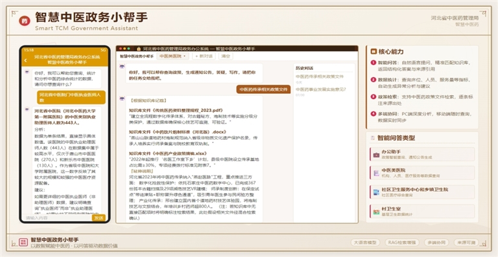Select the 大语言模型 tag in the footer
Image resolution: width=498 pixels, height=257 pixels.
365,242
